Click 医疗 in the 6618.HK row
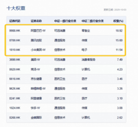 tap(84, 79)
